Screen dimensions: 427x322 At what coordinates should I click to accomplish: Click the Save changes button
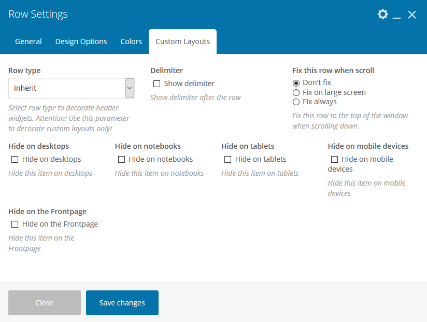(x=122, y=303)
